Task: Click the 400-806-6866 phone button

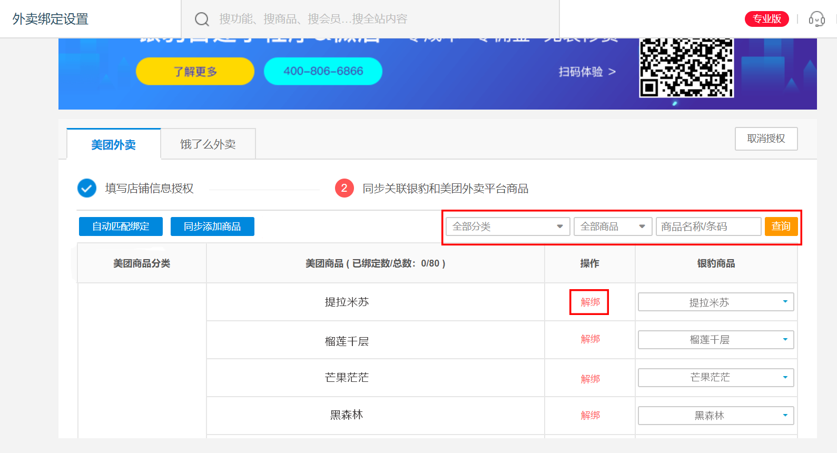Action: 323,71
